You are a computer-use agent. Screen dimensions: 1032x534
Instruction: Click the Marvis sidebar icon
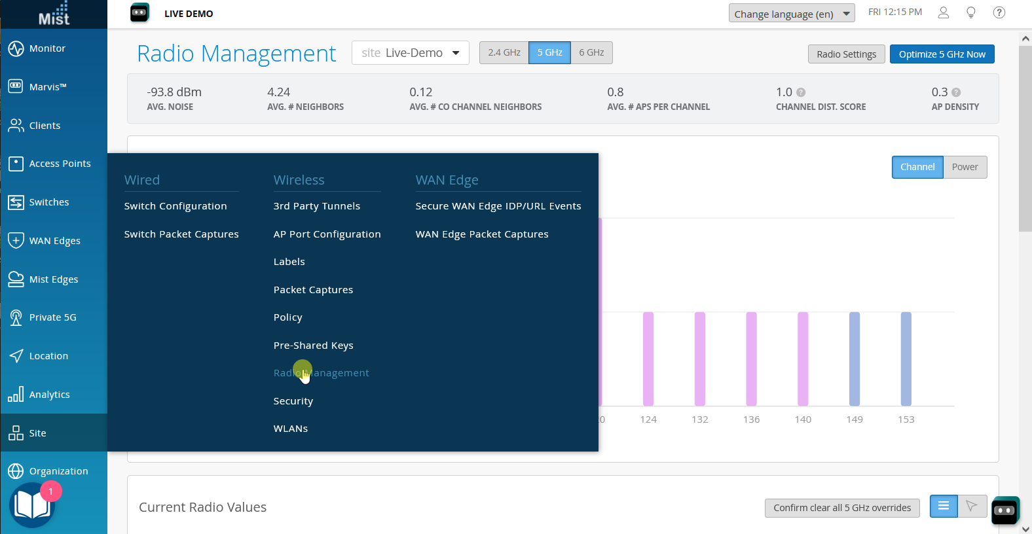coord(16,86)
